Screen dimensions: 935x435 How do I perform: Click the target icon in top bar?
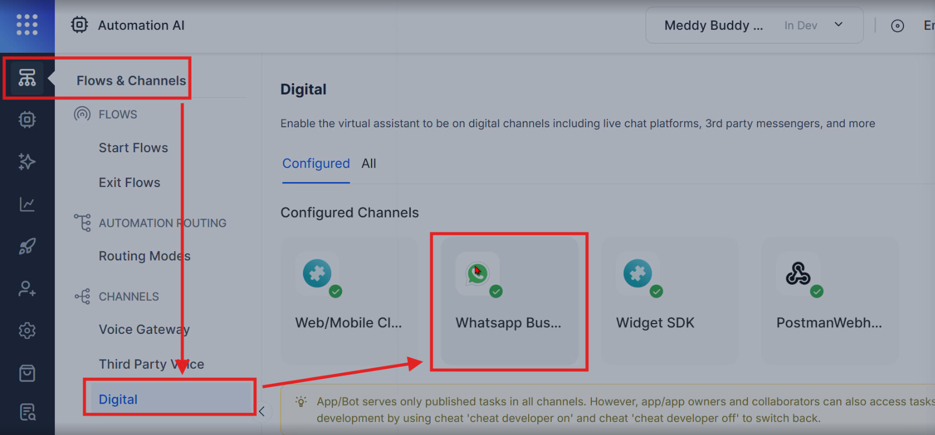pyautogui.click(x=897, y=26)
